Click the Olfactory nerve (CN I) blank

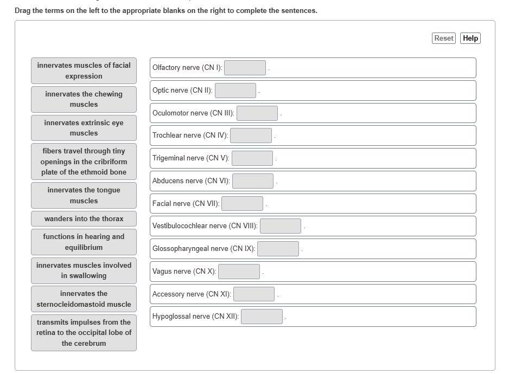pos(245,68)
